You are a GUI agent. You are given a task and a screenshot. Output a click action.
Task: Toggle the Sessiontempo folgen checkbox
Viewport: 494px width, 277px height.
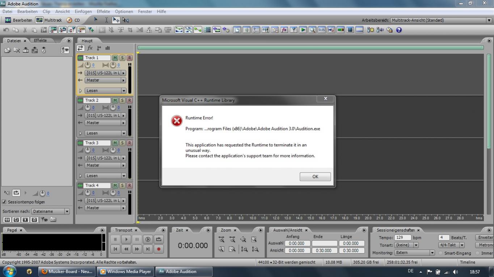[x=4, y=202]
